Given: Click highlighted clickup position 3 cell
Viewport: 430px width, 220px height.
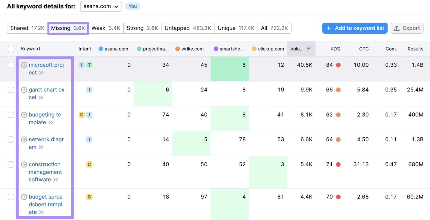Looking at the screenshot, I should click(268, 172).
